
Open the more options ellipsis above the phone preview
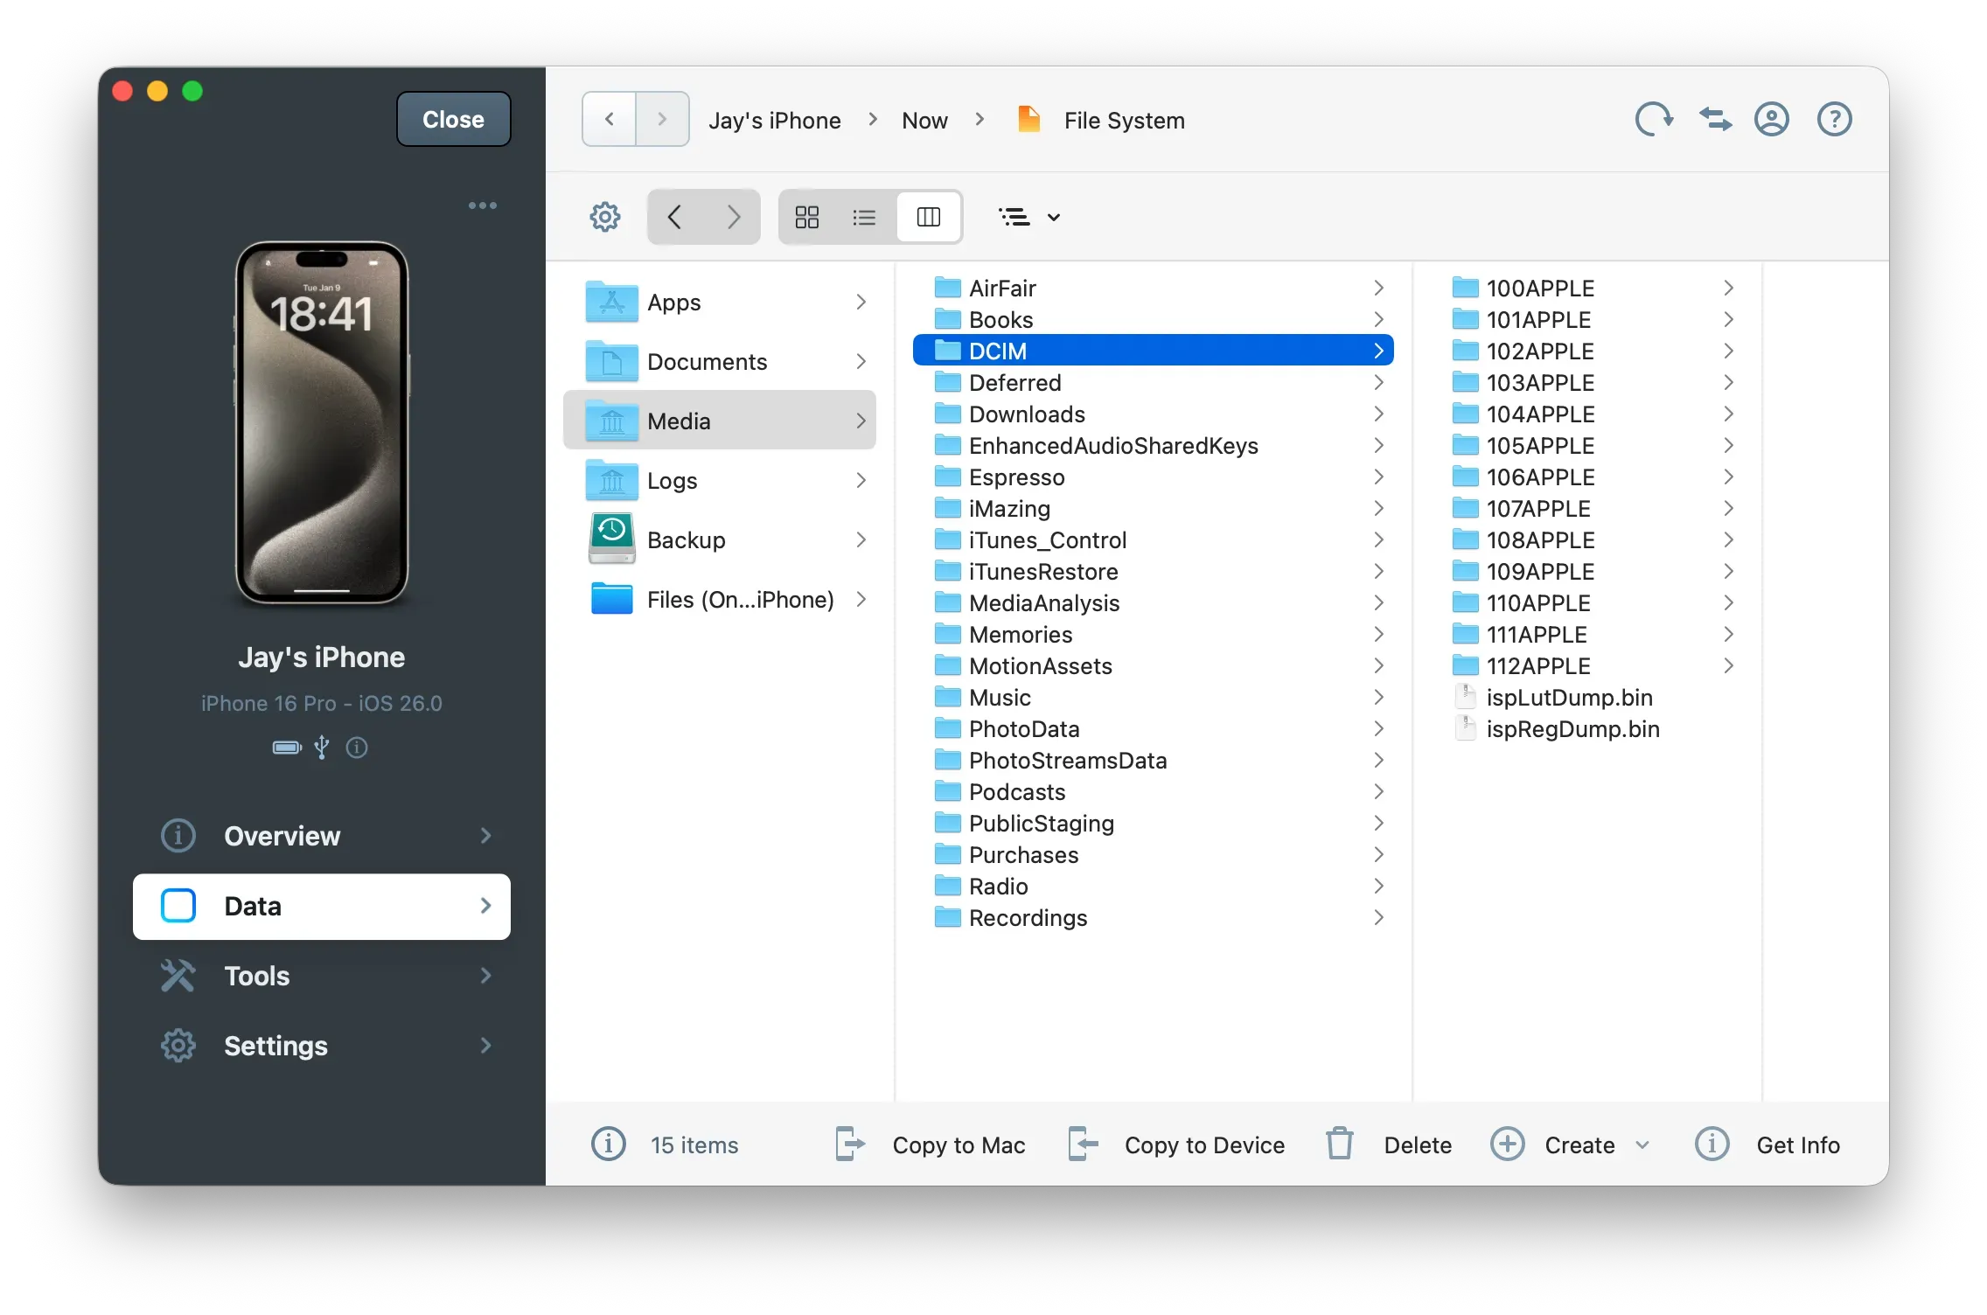tap(483, 205)
